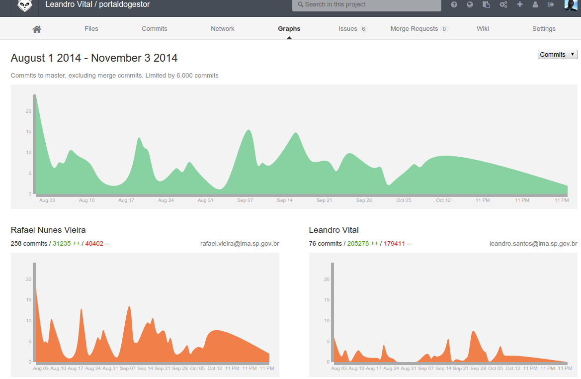Click Rafael Nunes Vieira contributor name
The image size is (581, 379).
[48, 230]
